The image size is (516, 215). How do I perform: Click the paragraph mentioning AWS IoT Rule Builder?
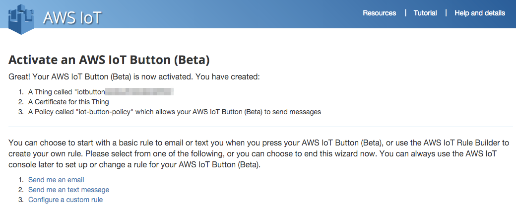coord(258,153)
